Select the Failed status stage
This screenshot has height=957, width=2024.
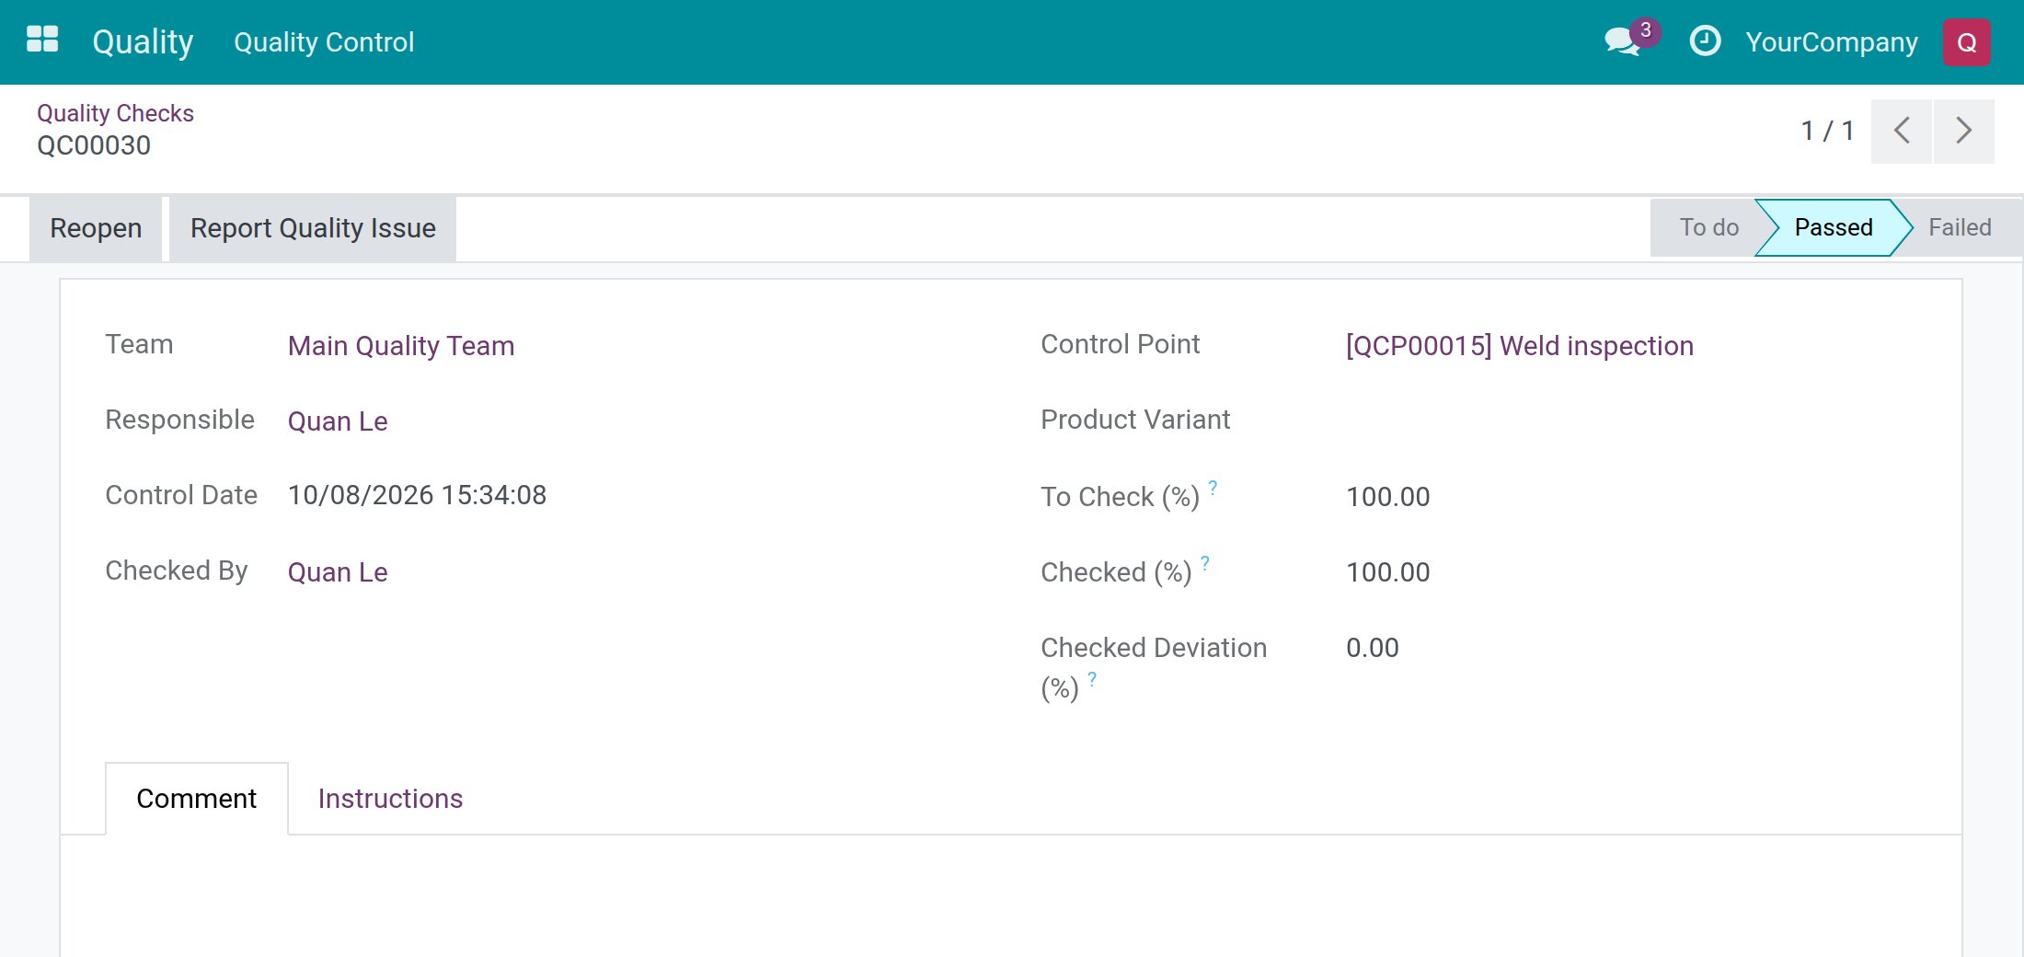pyautogui.click(x=1960, y=227)
